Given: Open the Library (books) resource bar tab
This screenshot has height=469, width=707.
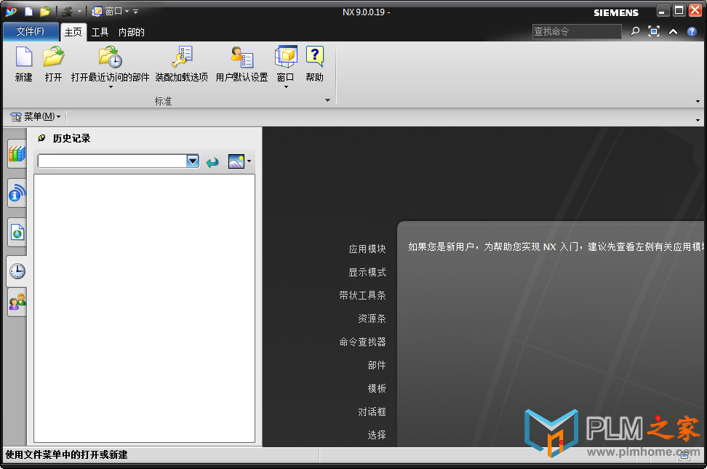Looking at the screenshot, I should pyautogui.click(x=17, y=153).
